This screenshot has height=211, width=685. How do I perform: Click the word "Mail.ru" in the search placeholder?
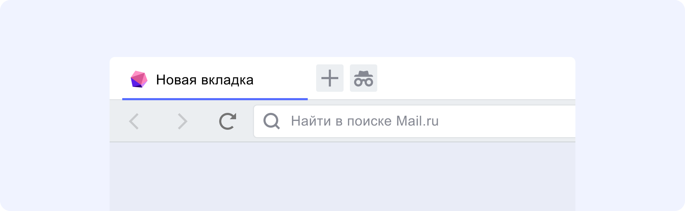coord(417,121)
